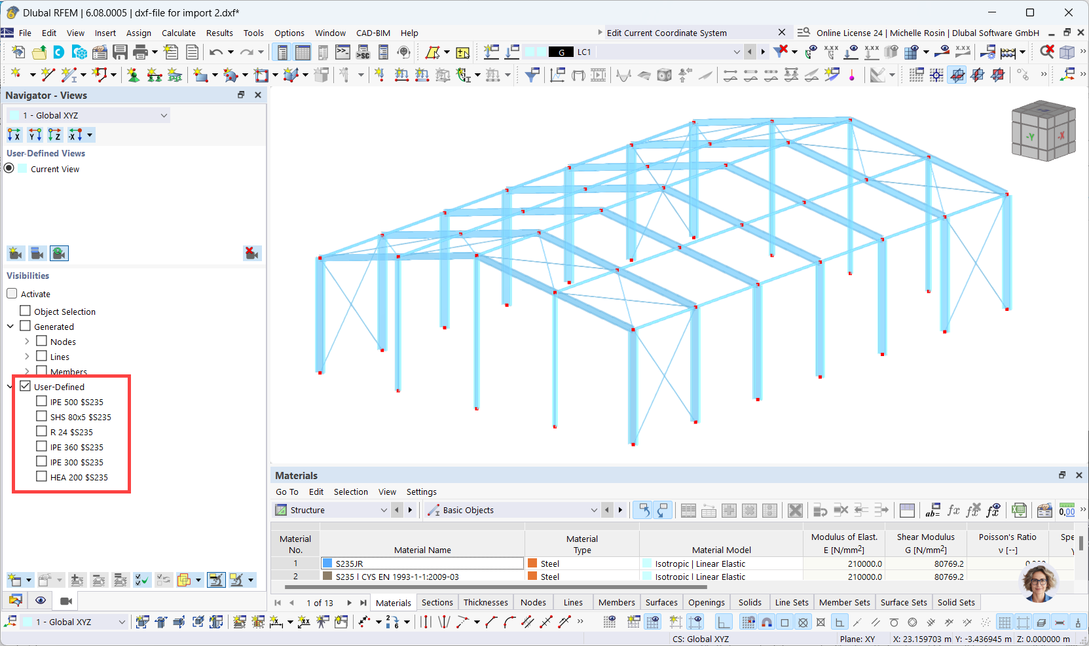Select the Current View radio button
1089x646 pixels.
pos(9,168)
